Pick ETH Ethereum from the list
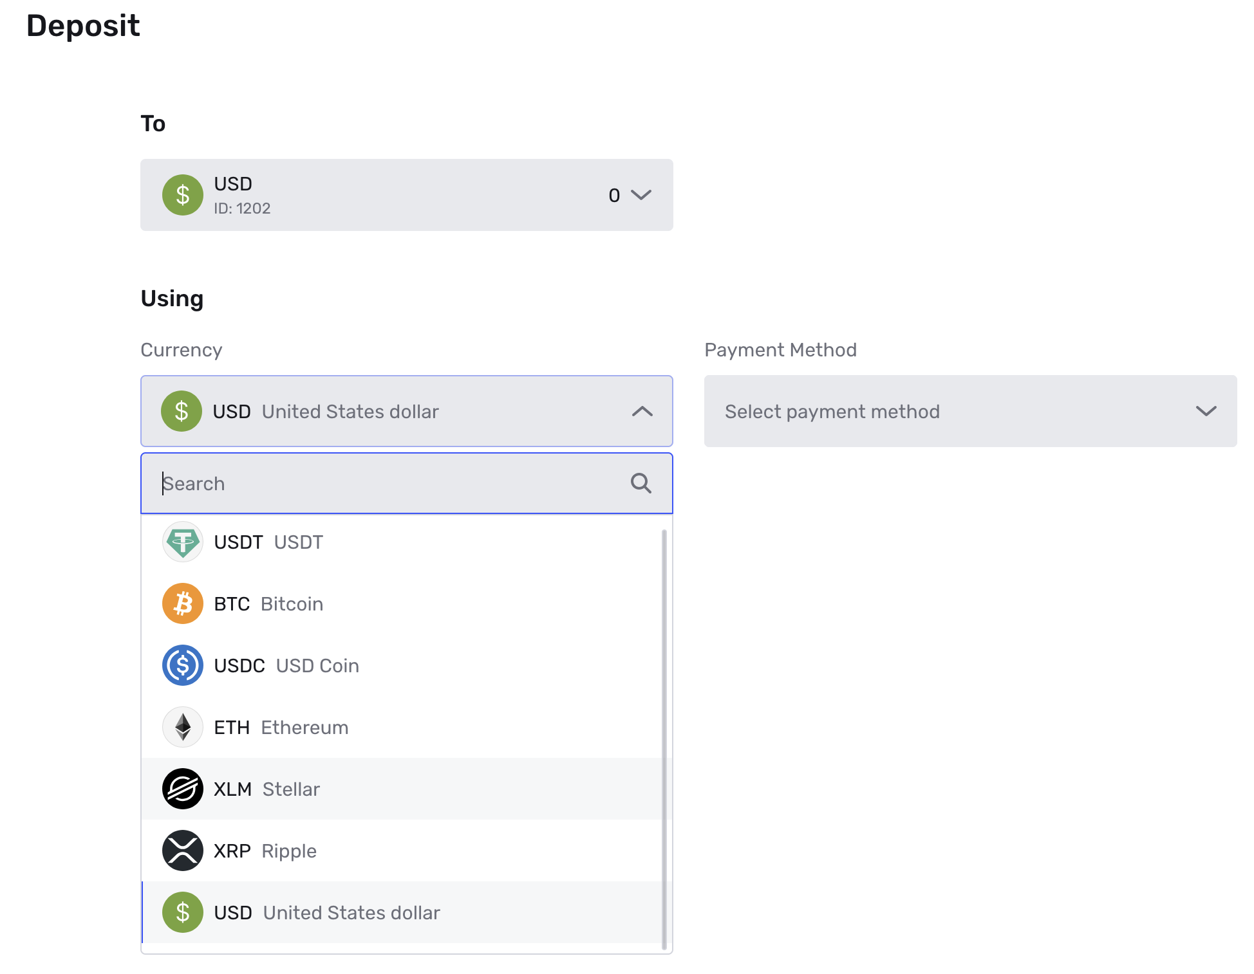This screenshot has width=1254, height=974. pyautogui.click(x=281, y=728)
